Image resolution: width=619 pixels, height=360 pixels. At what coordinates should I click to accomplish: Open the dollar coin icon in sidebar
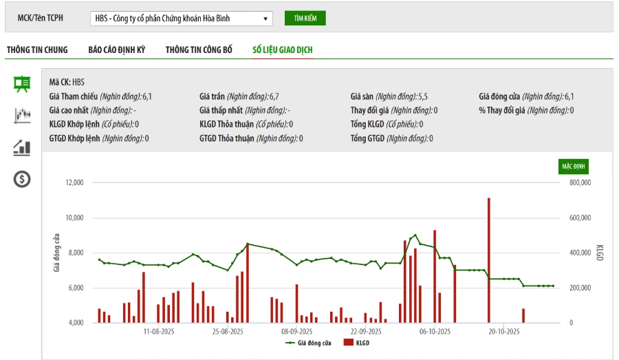click(22, 179)
